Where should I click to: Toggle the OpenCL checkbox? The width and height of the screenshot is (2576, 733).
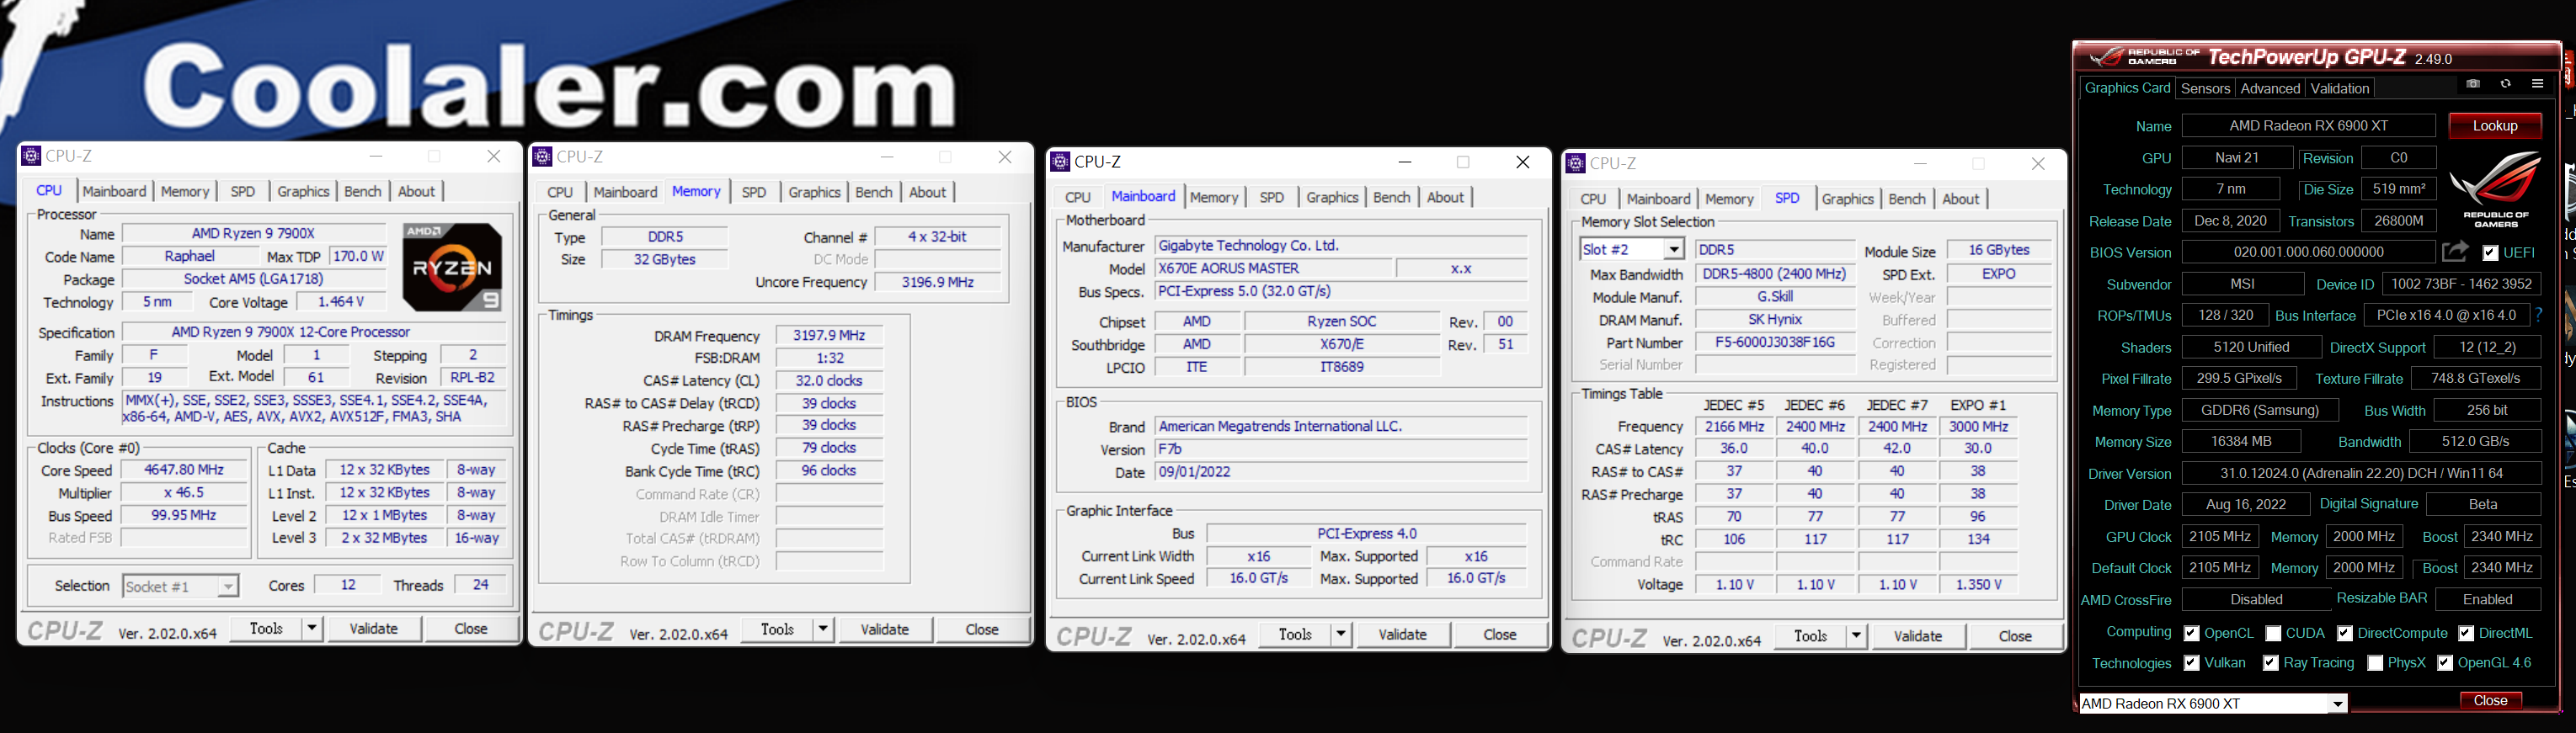(x=2191, y=633)
